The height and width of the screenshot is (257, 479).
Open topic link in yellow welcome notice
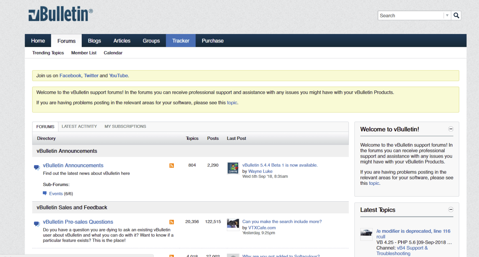click(x=232, y=103)
